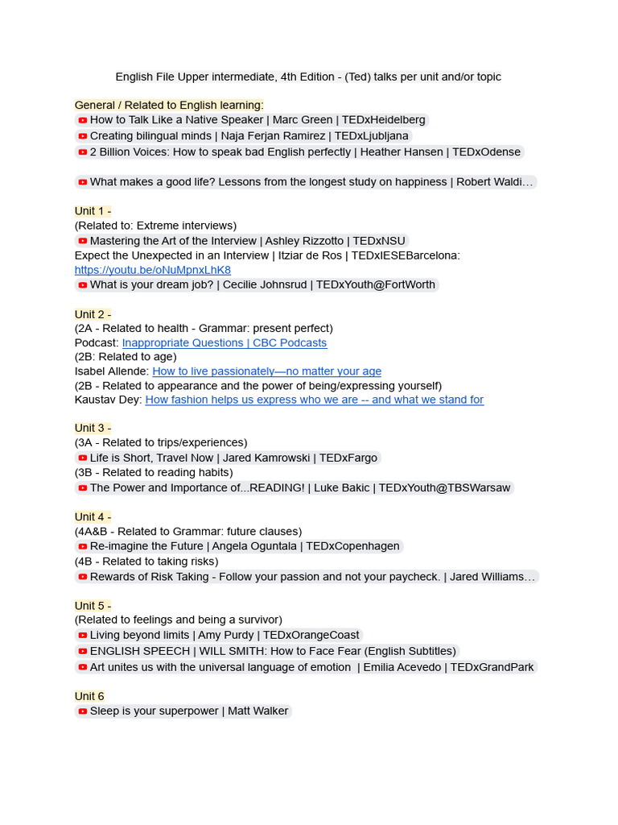Click YouTube icon beside Re-imagine the Future
The height and width of the screenshot is (825, 618).
[83, 547]
